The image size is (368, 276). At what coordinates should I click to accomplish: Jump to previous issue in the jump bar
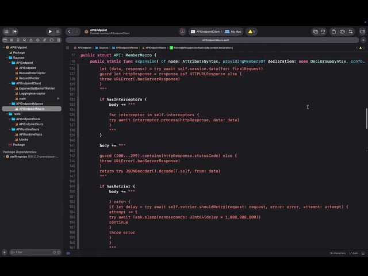pyautogui.click(x=357, y=48)
